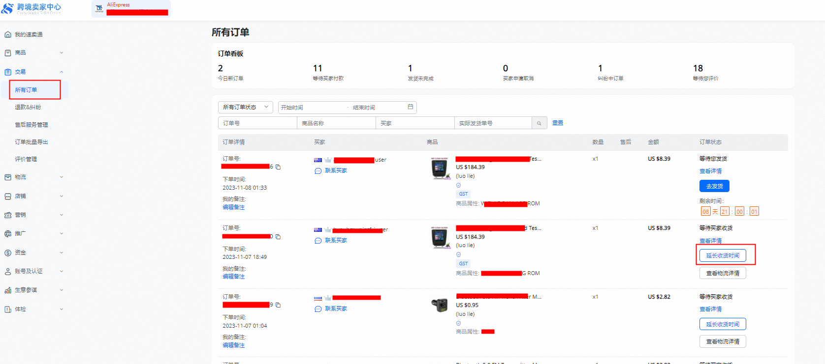Open 退款&纠纷 in the sidebar
The height and width of the screenshot is (364, 825).
(28, 107)
